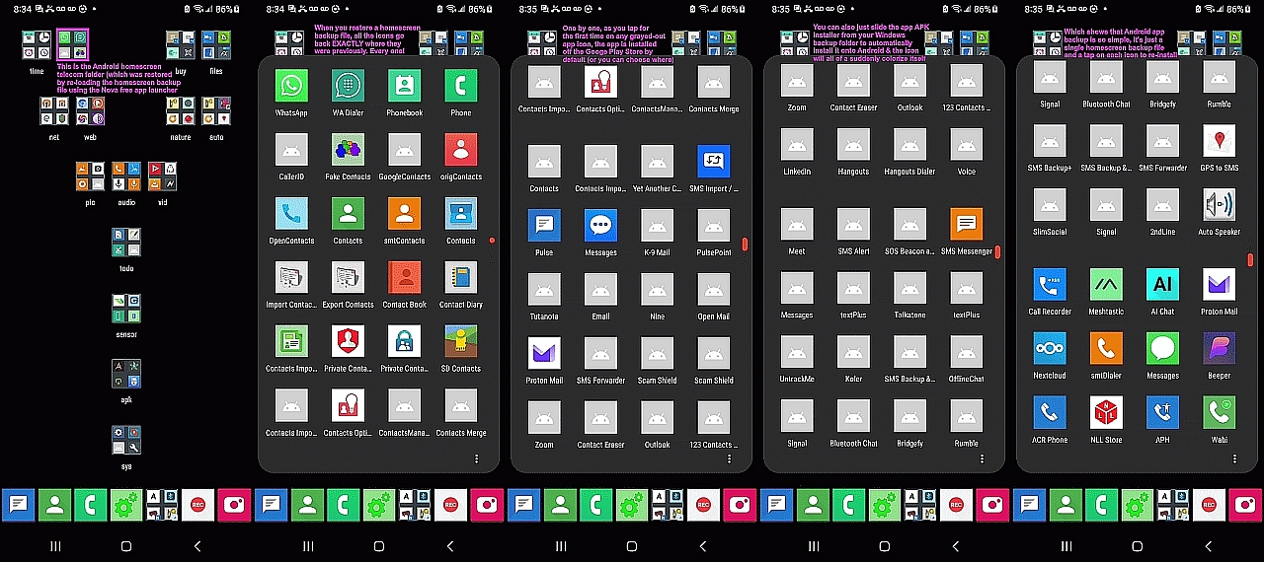Launch the Pulse messaging app

[544, 226]
